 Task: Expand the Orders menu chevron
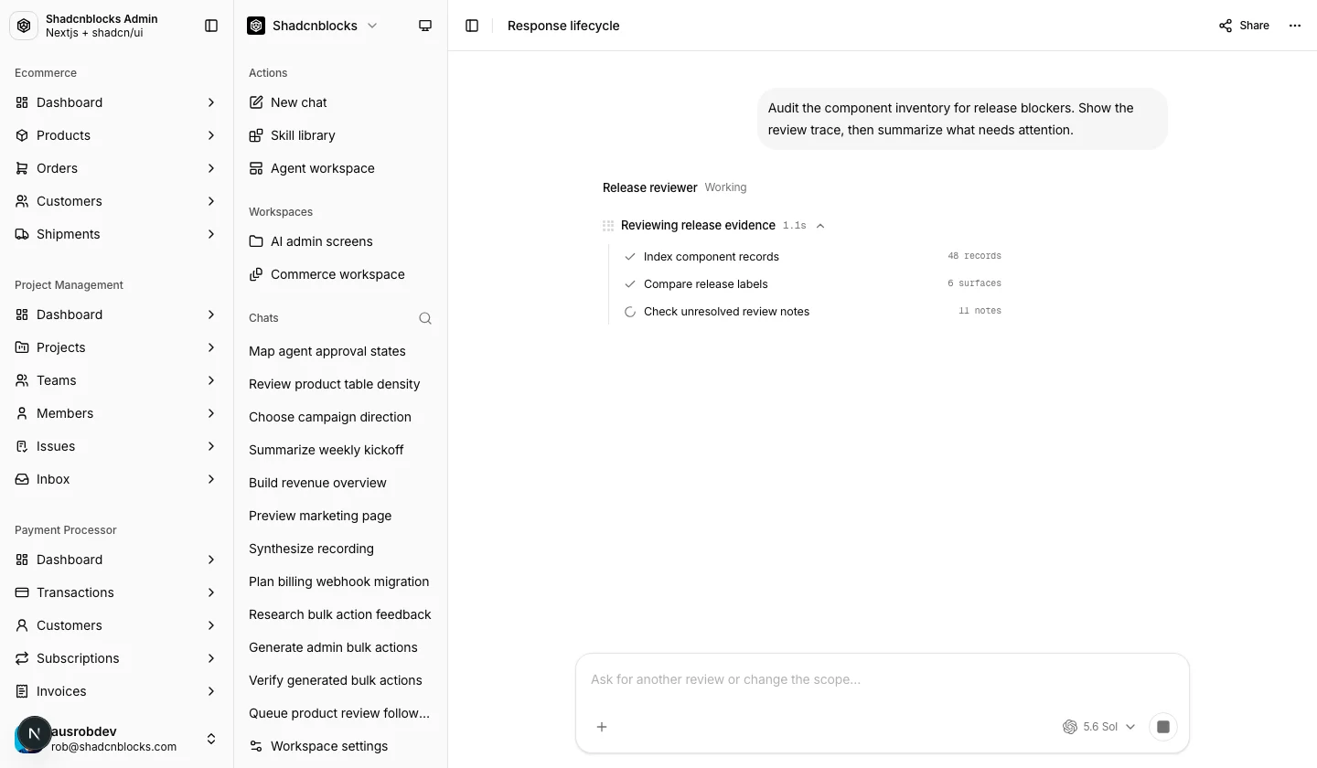point(211,168)
